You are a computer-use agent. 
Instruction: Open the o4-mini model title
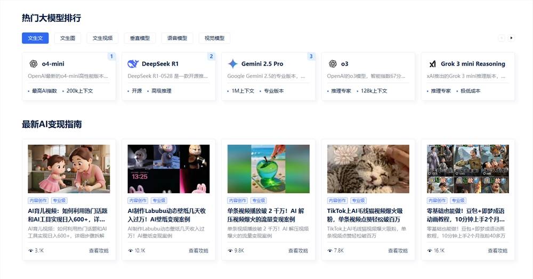(53, 64)
